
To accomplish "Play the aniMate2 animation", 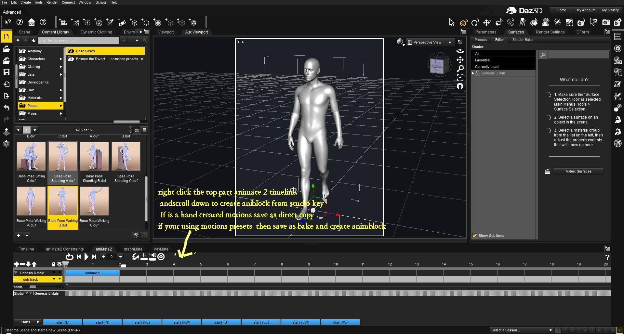I will pos(86,257).
